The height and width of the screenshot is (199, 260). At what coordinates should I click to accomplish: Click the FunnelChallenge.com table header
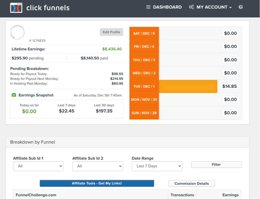coord(36,195)
